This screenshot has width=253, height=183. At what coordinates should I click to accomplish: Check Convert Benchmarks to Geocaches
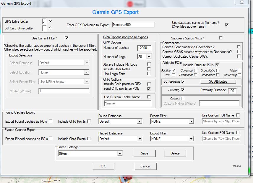coord(239,47)
